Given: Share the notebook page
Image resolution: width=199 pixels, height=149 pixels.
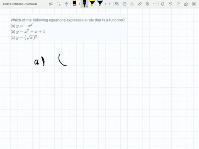Looking at the screenshot, I should 186,4.
